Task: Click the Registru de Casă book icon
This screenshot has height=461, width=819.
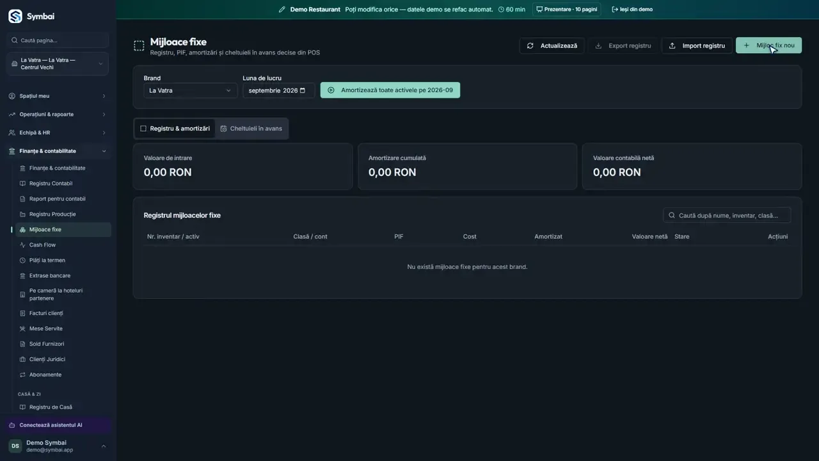Action: pos(23,407)
